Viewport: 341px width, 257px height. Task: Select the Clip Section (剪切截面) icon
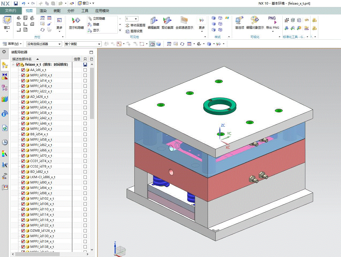coord(167,21)
